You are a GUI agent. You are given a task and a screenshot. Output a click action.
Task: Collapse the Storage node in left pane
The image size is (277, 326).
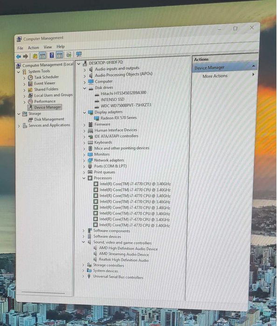click(19, 114)
